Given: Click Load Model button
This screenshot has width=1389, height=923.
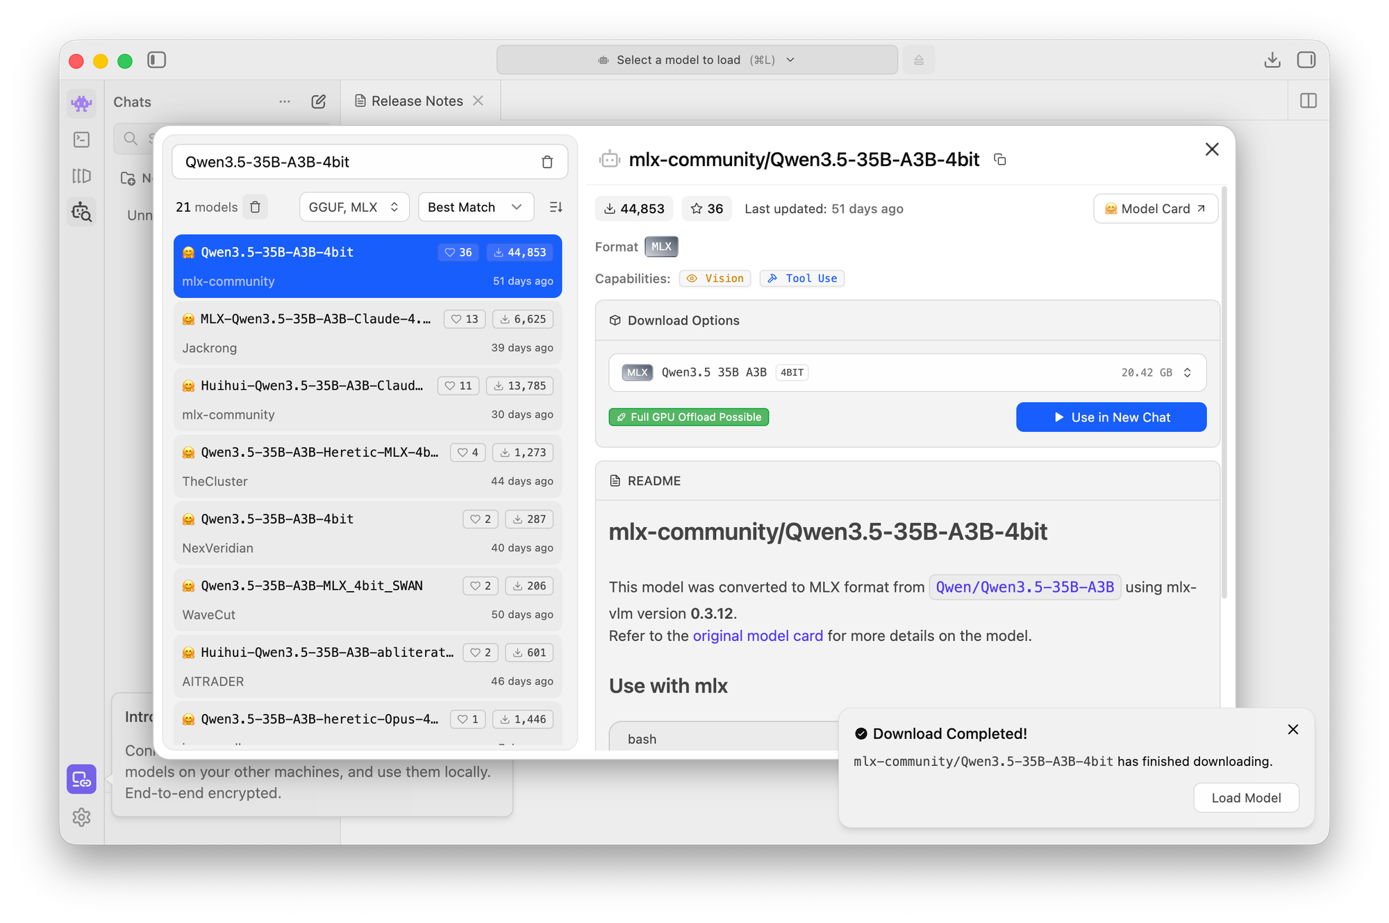Looking at the screenshot, I should [1246, 797].
